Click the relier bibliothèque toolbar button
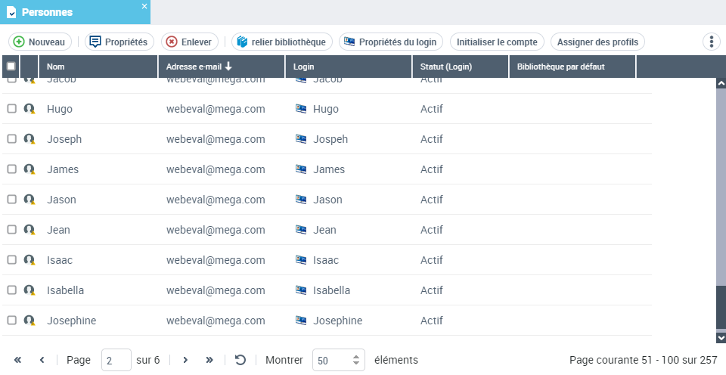 (x=281, y=42)
